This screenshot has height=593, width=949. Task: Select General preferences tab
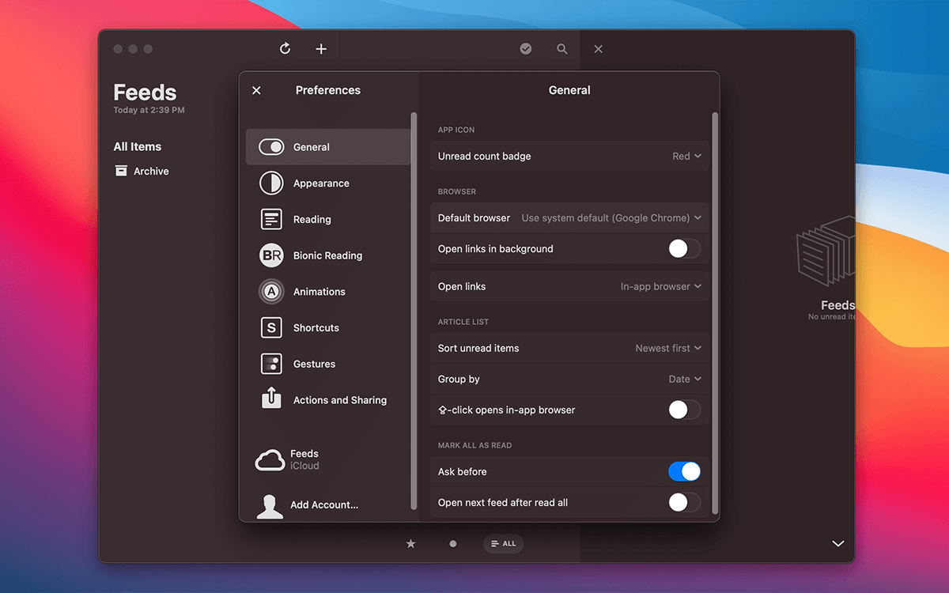coord(328,147)
